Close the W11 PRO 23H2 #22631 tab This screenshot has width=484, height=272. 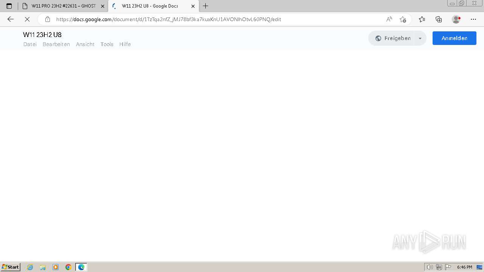[102, 6]
